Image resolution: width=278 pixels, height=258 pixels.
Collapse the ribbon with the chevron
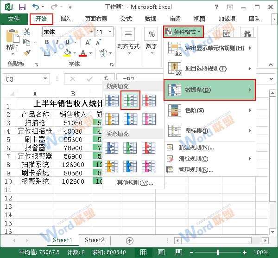(x=271, y=65)
